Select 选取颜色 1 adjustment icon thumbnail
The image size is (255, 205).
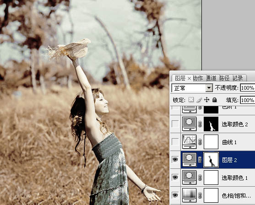pos(189,178)
